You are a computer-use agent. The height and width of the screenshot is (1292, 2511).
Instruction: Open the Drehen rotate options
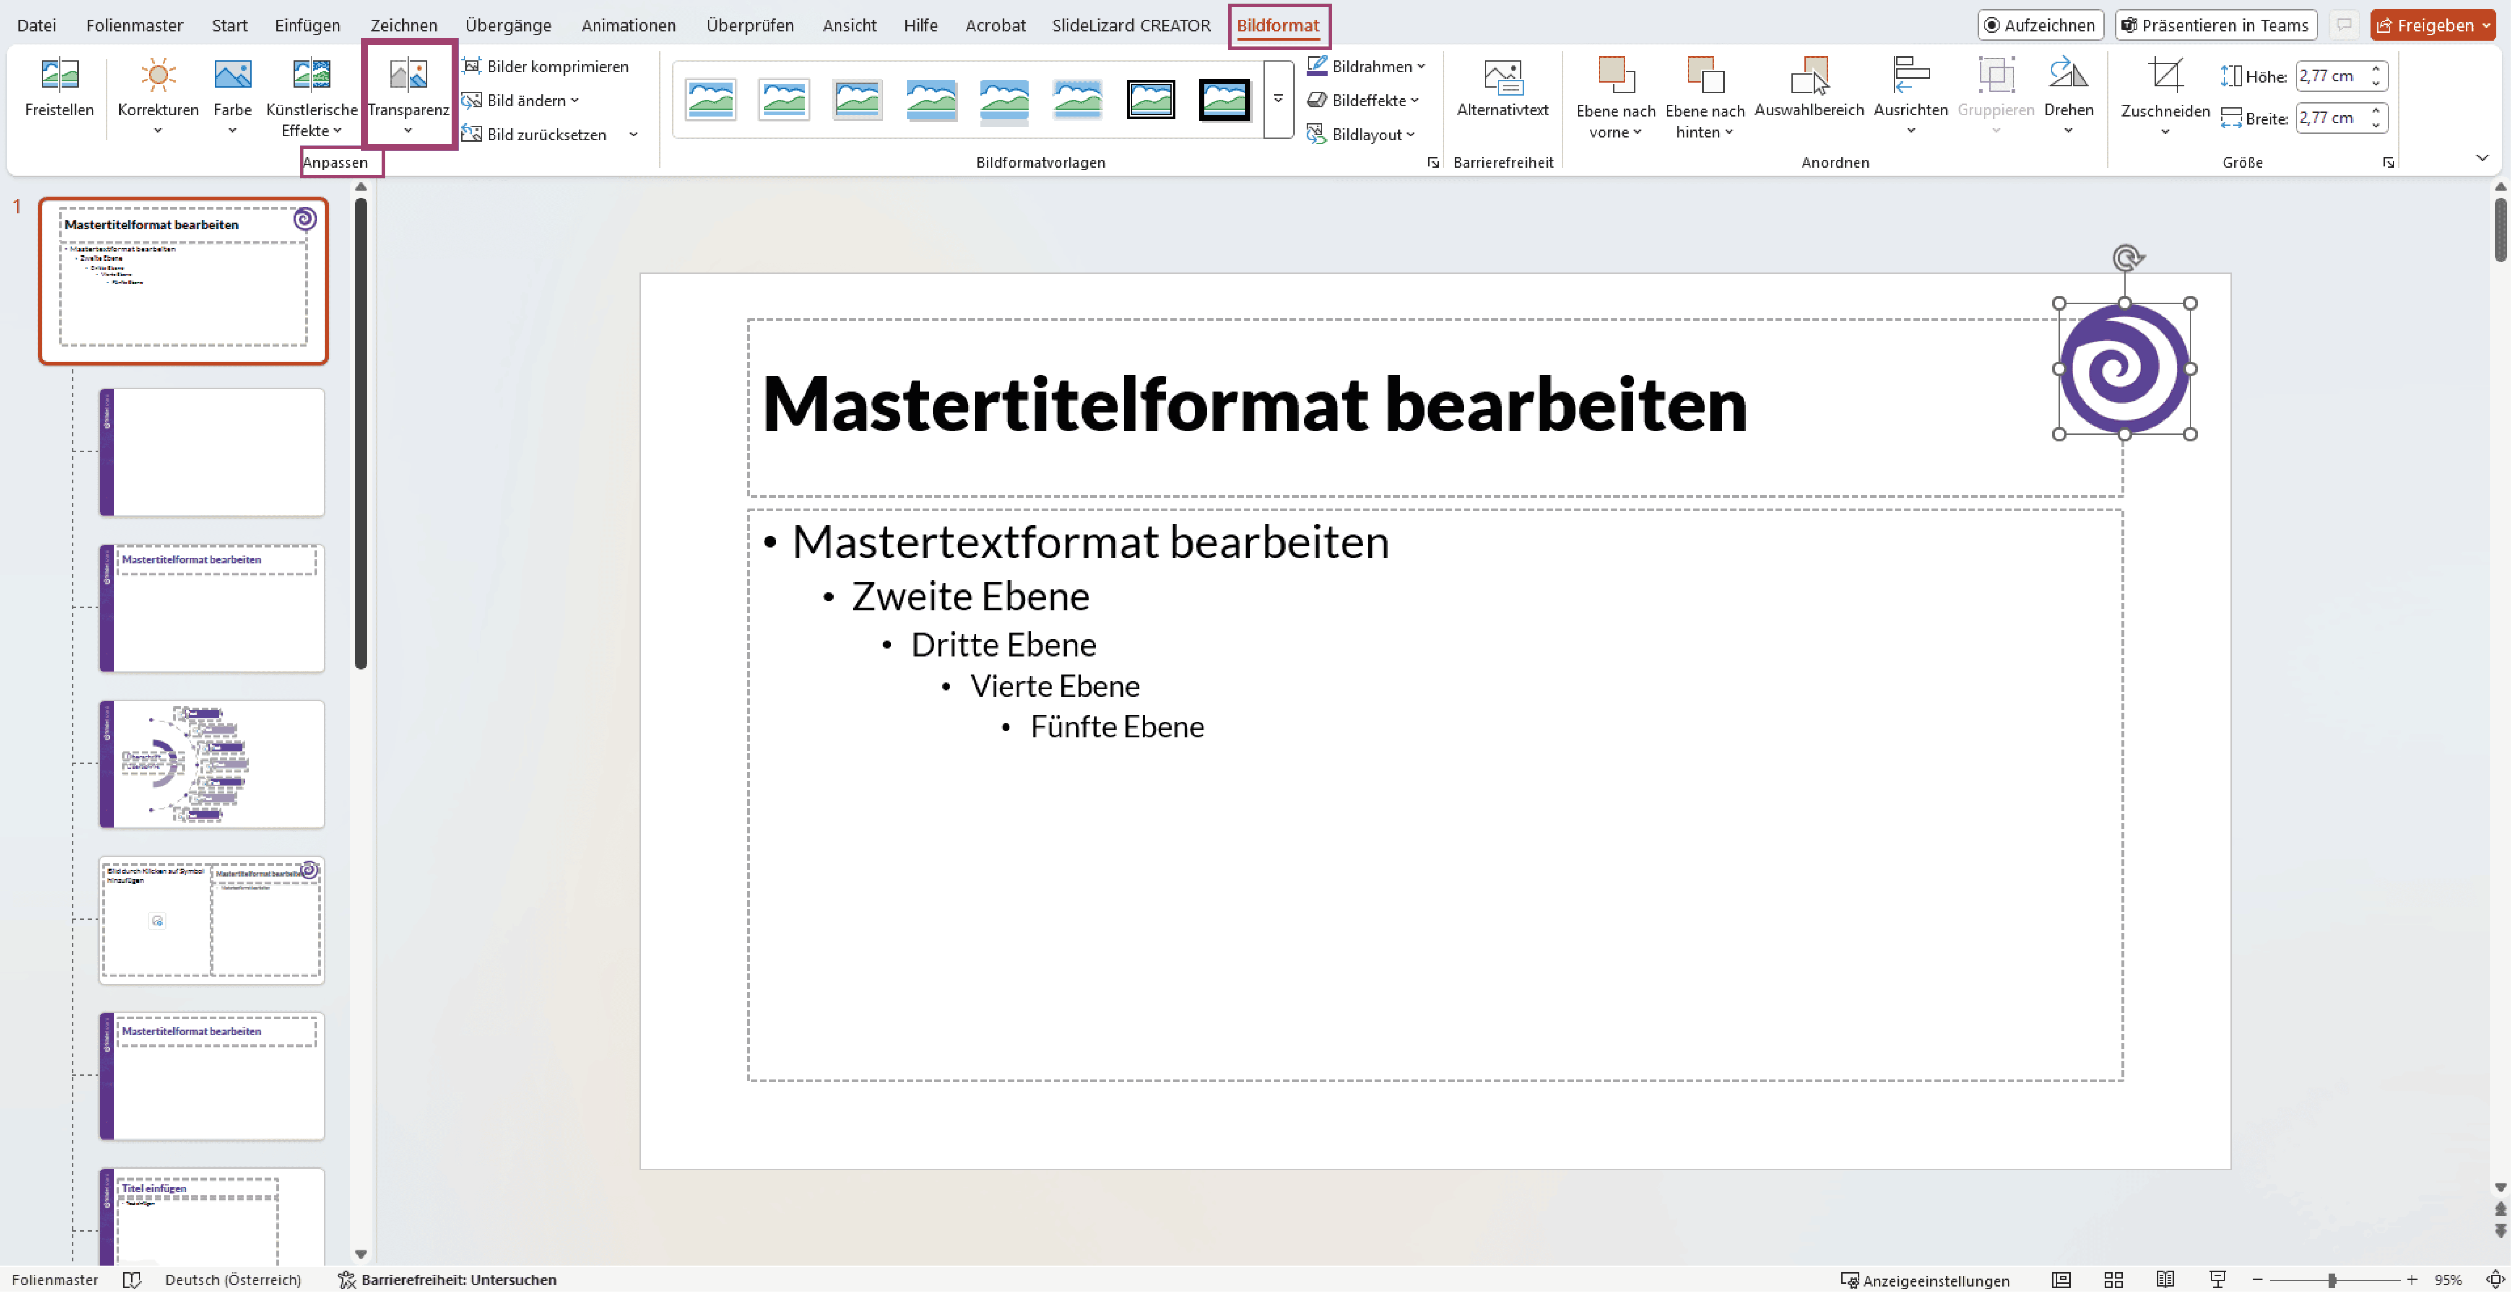pos(2069,96)
